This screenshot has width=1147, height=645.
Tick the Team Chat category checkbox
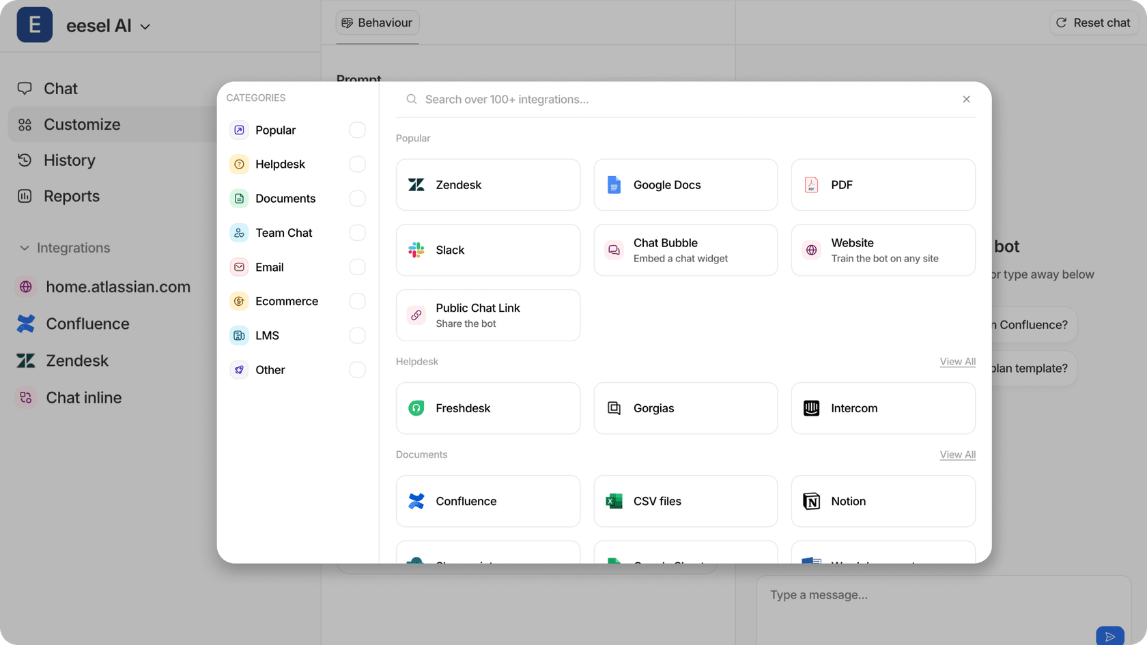[357, 233]
